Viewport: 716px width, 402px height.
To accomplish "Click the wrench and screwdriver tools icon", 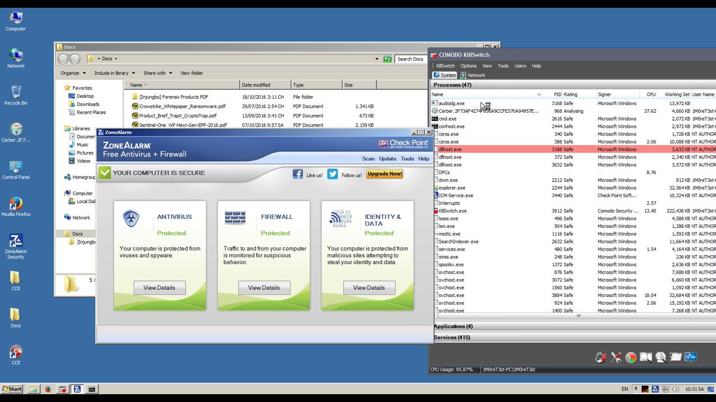I will click(616, 357).
